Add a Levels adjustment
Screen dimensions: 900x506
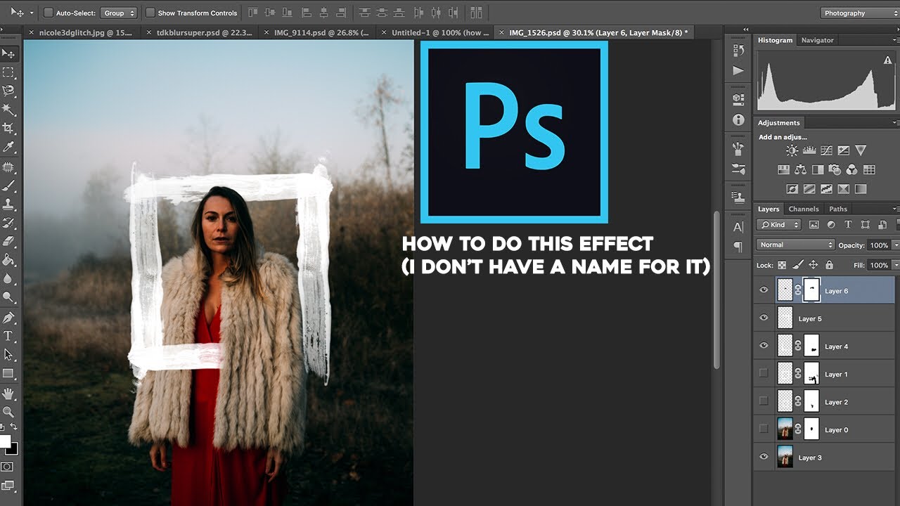809,150
